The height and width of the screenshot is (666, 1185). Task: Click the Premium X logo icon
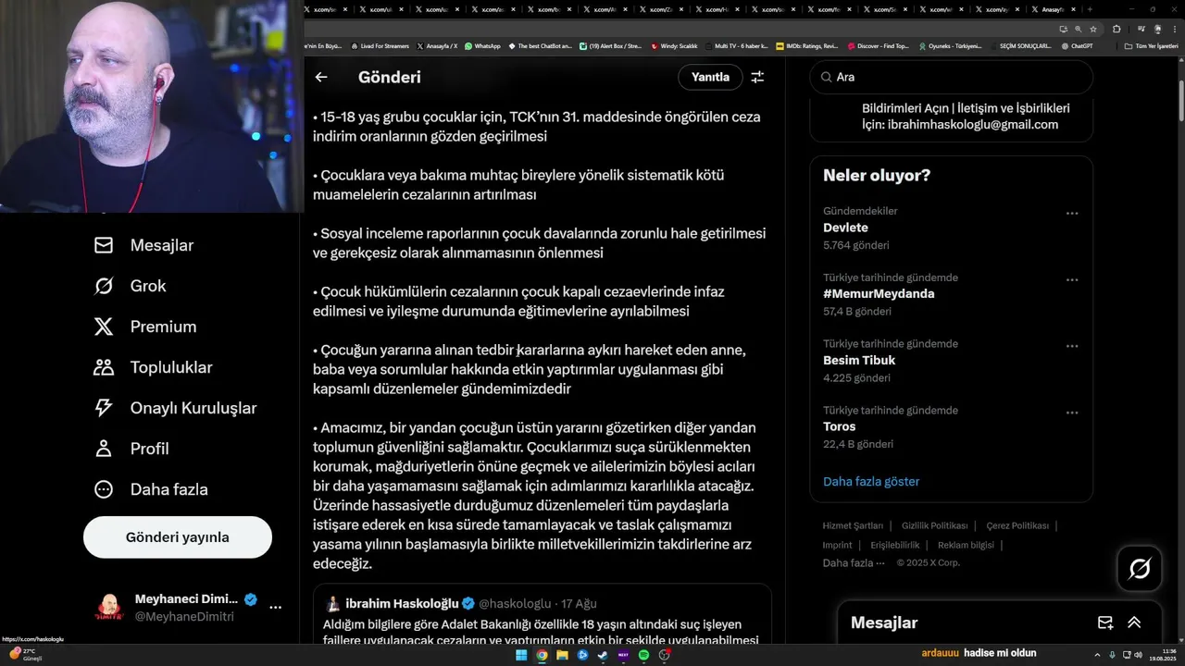click(x=104, y=327)
